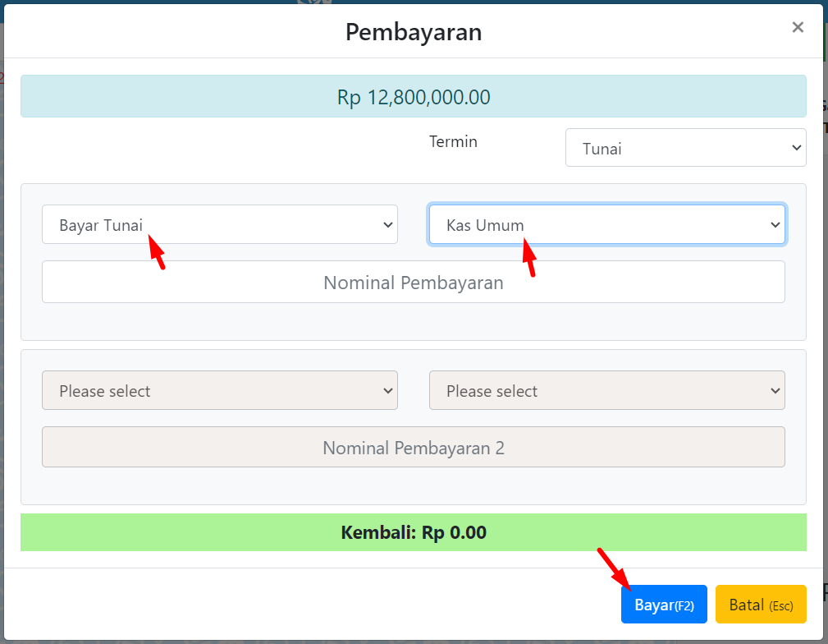Open the second Please select dropdown above Nominal Pembayaran 2
Screen dimensions: 828x644
(606, 390)
